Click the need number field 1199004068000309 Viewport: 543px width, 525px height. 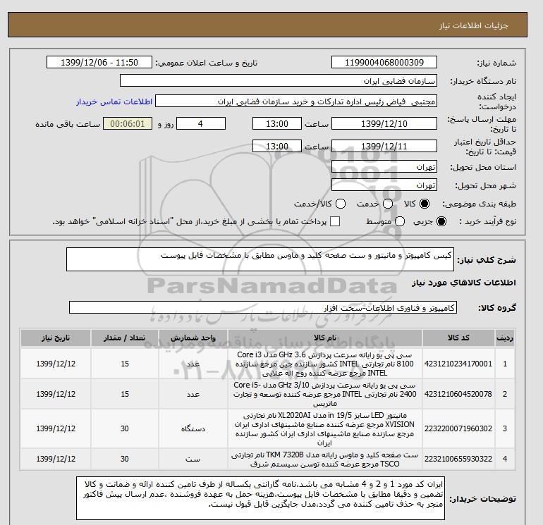click(384, 62)
